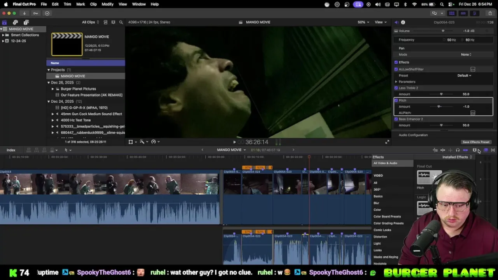The height and width of the screenshot is (280, 498).
Task: Adjust the Pitch Amount slider
Action: click(x=439, y=107)
